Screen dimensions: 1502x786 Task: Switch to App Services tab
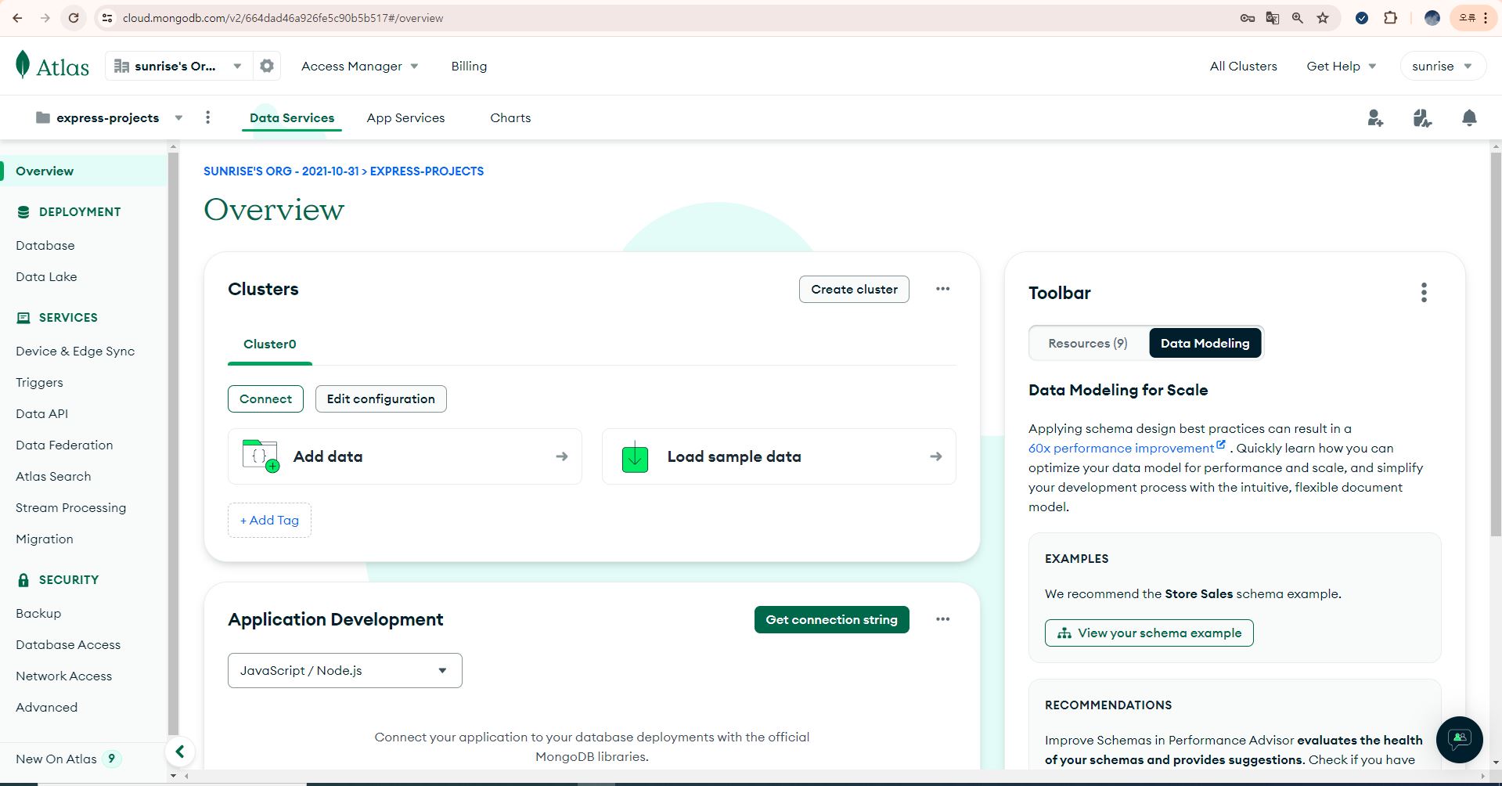click(x=405, y=118)
